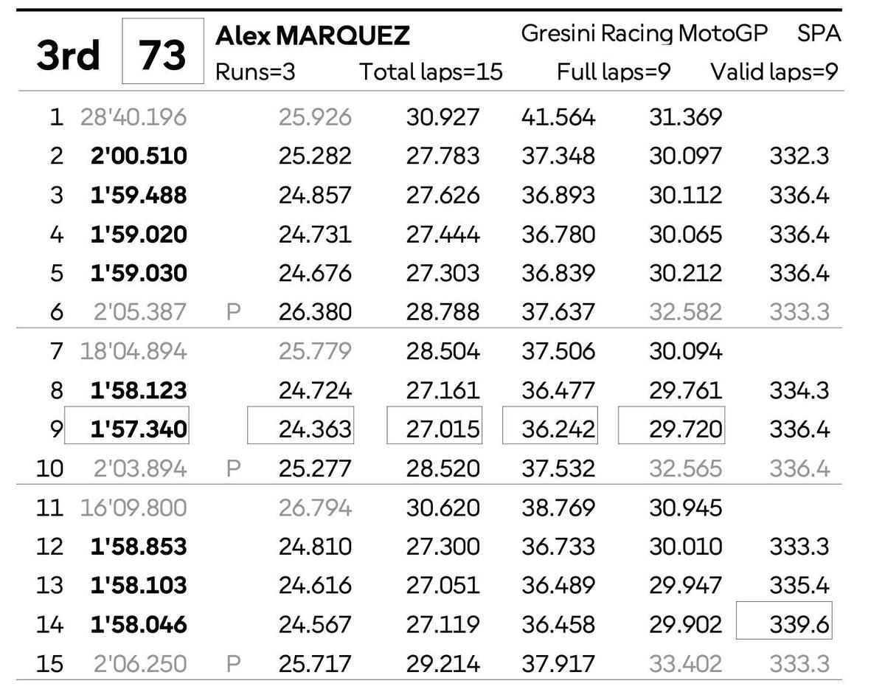Click the pit marker P on lap 15
This screenshot has height=692, width=885.
coord(233,664)
